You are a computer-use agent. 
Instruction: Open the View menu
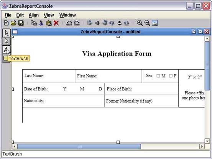pos(49,15)
